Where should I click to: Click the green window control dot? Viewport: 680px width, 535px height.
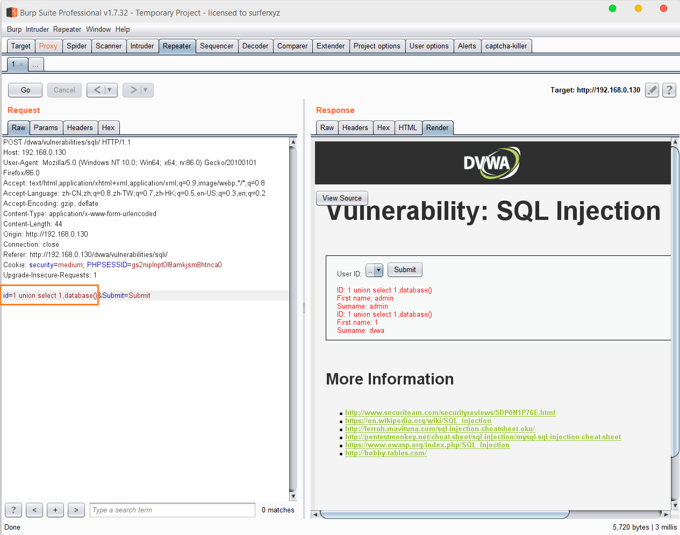612,8
